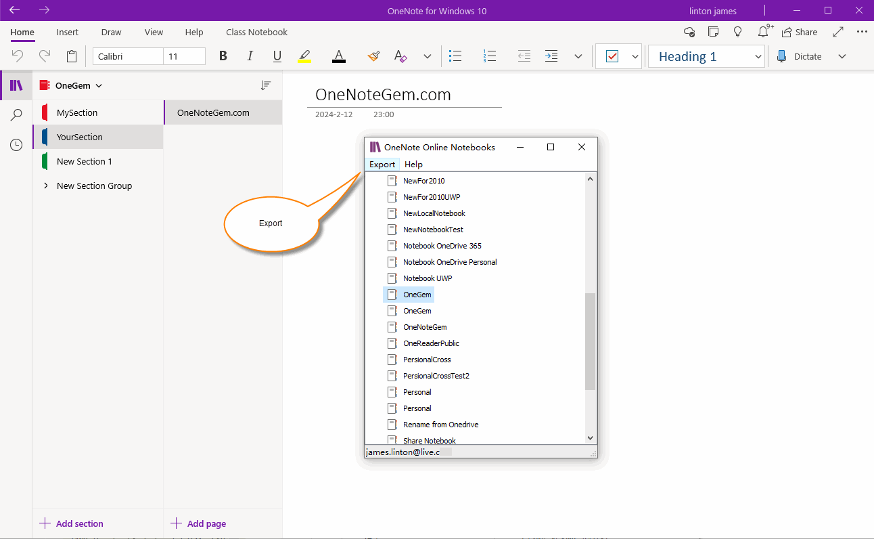The image size is (874, 539).
Task: Click scroll-up arrow in notebooks list
Action: pyautogui.click(x=591, y=179)
